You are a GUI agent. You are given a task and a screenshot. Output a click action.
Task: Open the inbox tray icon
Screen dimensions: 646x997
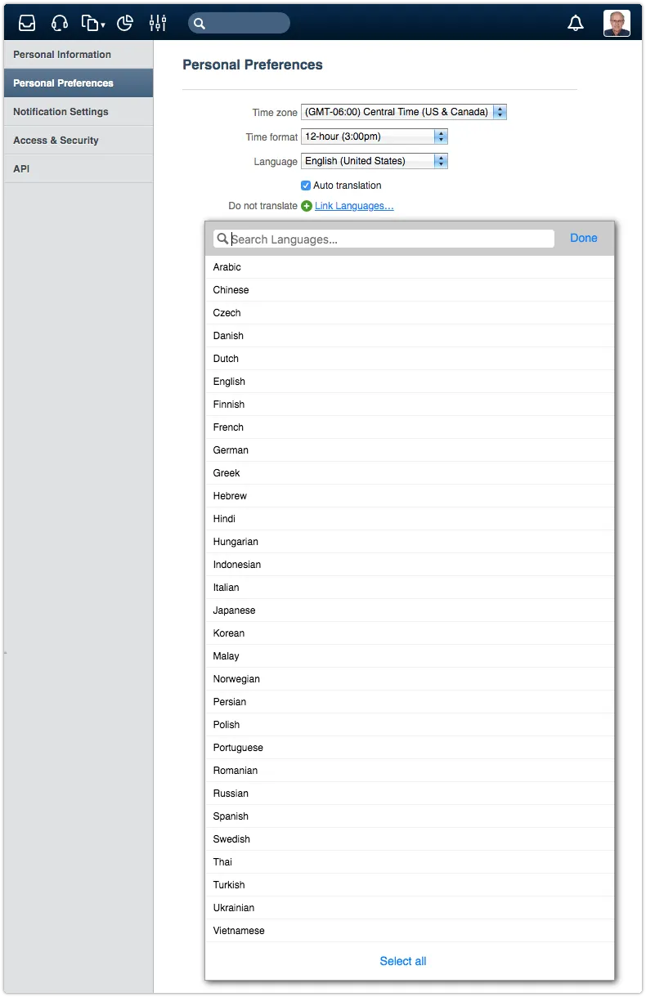pos(27,23)
